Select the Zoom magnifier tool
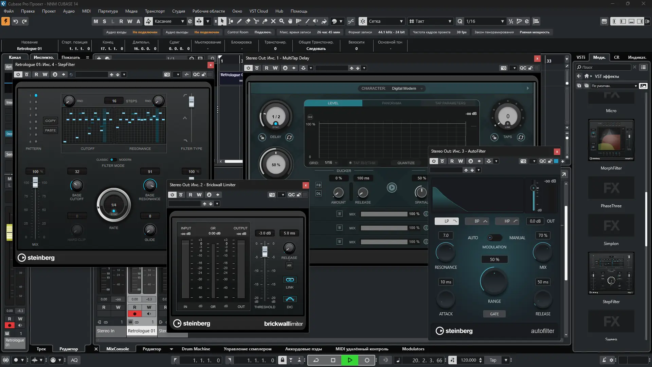 [282, 21]
